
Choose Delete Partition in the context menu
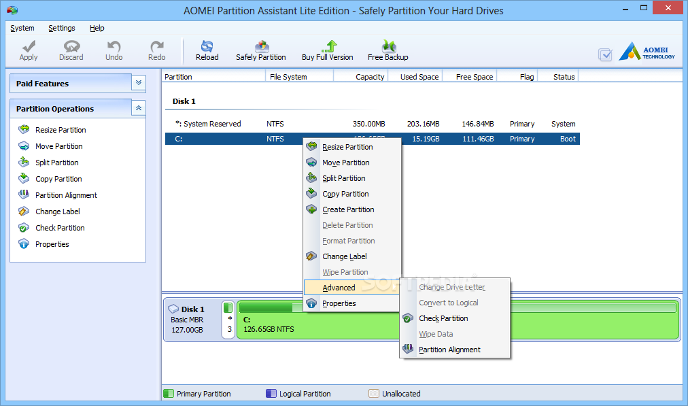tap(352, 225)
